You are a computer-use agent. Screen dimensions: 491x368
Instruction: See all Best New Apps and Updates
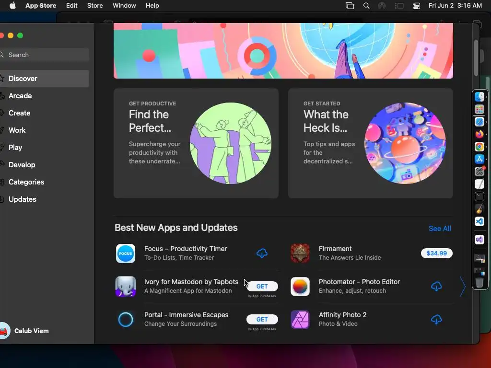tap(440, 229)
